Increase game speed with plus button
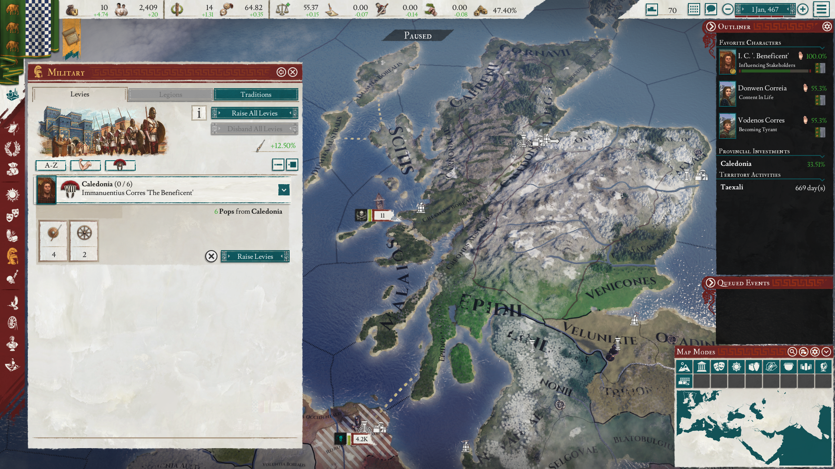 803,9
